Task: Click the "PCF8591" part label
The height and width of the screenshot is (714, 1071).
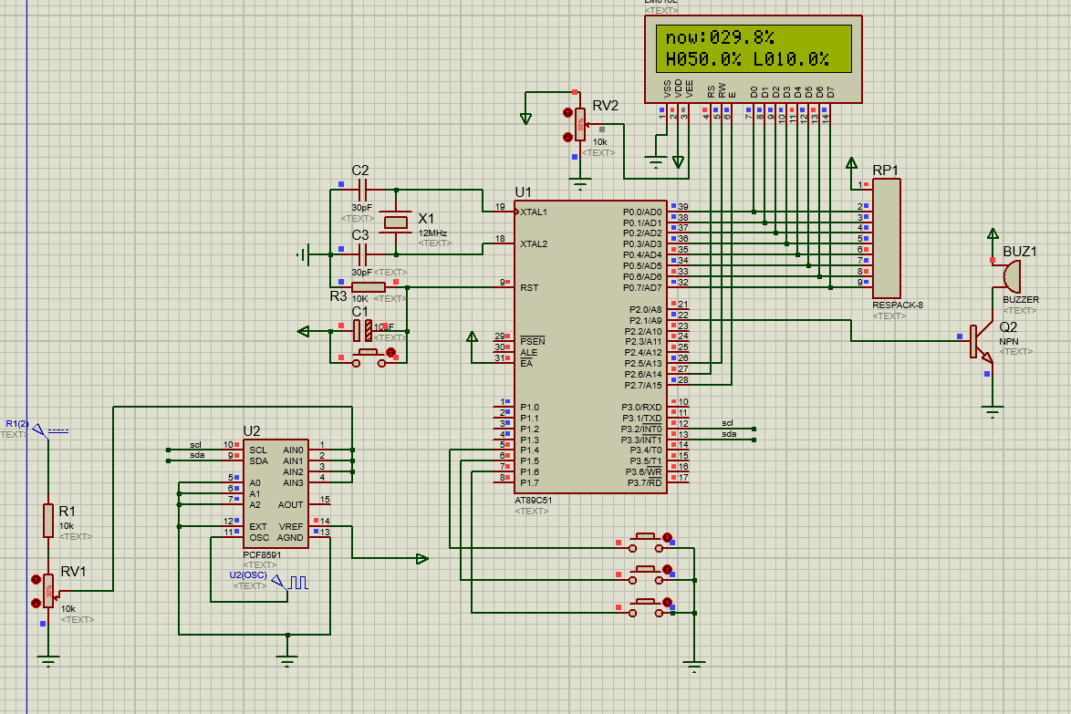Action: [x=262, y=555]
